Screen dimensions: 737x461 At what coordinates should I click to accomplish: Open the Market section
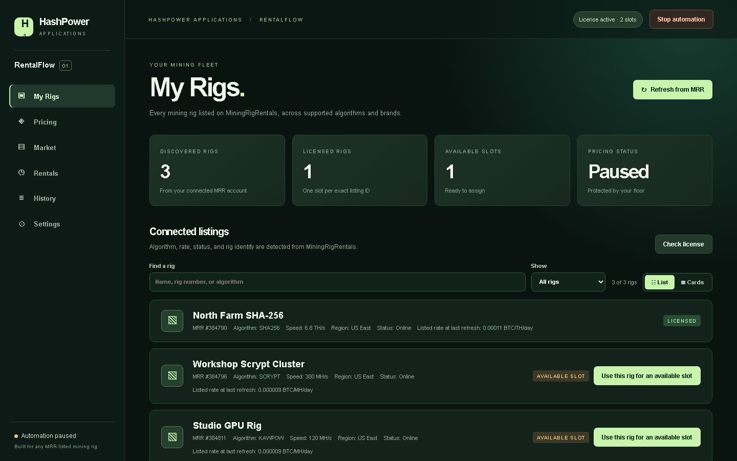pyautogui.click(x=62, y=148)
